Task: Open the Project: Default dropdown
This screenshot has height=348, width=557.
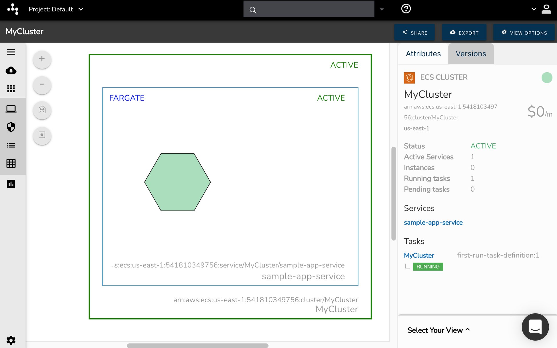Action: [56, 9]
